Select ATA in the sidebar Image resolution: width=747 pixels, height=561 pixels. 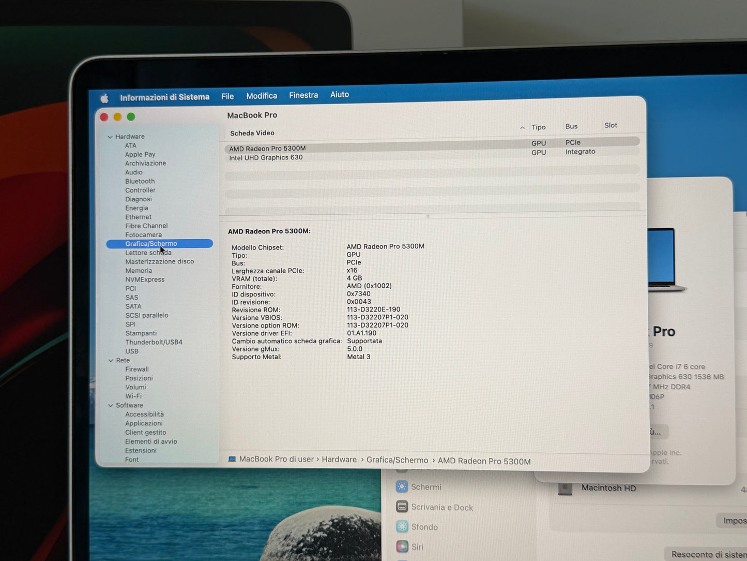pos(131,145)
